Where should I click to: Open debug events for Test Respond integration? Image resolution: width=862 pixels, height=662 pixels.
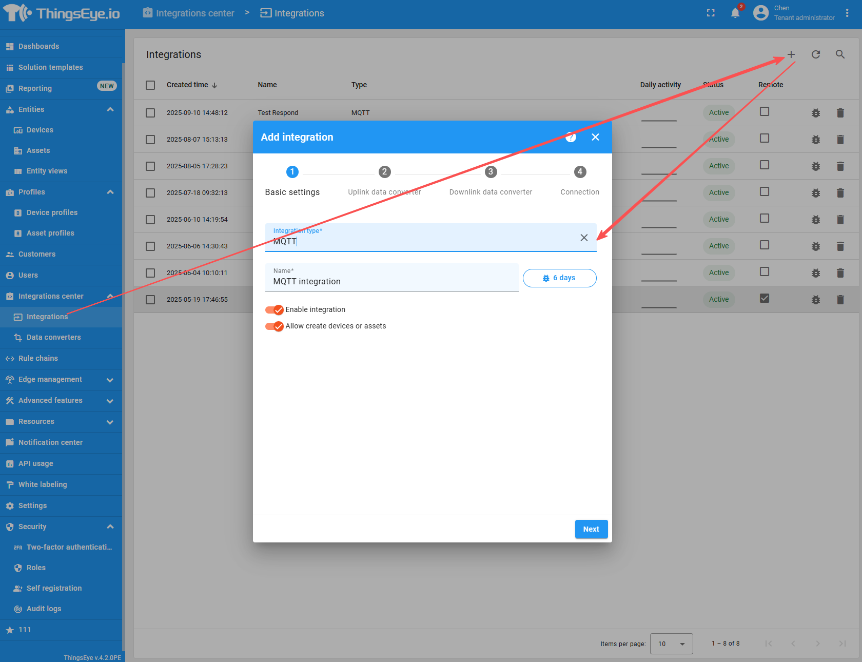click(816, 112)
